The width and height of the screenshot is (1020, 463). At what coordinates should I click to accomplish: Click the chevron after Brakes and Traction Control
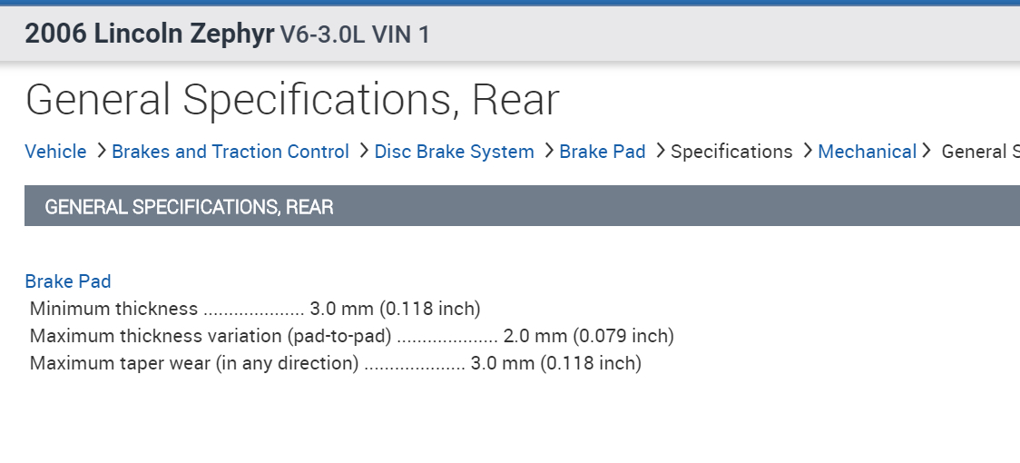click(x=363, y=151)
